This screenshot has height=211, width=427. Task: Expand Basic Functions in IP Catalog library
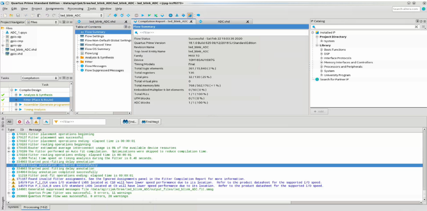[321, 50]
